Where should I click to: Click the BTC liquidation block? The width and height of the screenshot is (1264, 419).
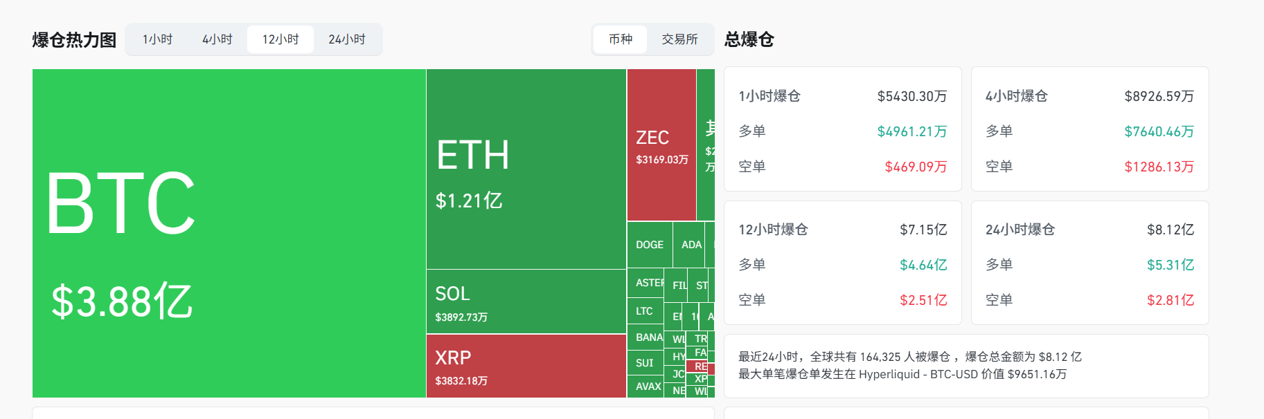[229, 233]
